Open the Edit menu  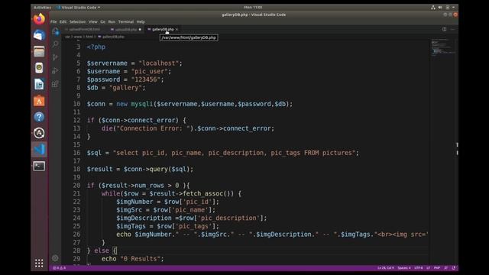click(x=63, y=22)
